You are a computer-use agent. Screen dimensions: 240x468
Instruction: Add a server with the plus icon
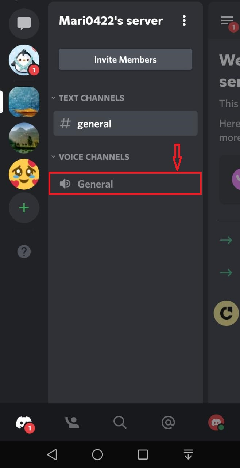(24, 208)
